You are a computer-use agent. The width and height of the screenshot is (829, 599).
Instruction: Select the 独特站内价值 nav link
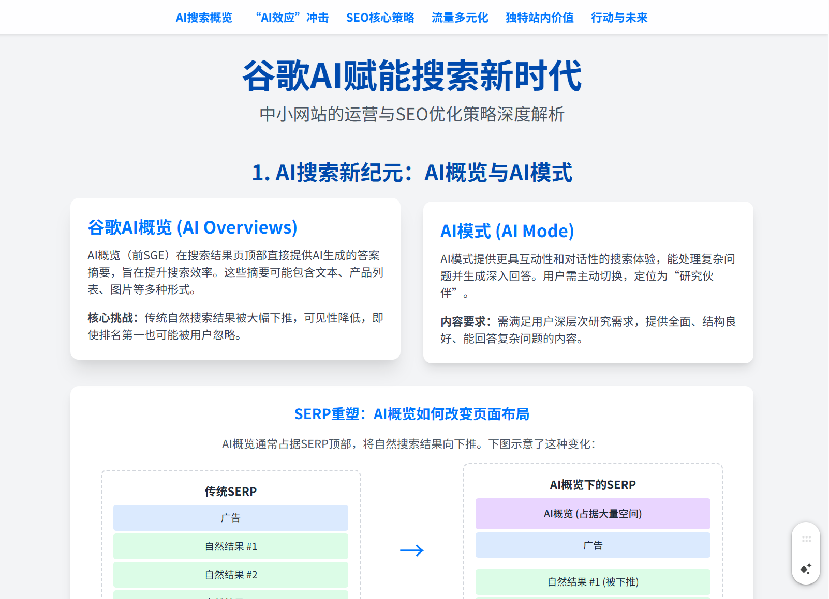[540, 18]
